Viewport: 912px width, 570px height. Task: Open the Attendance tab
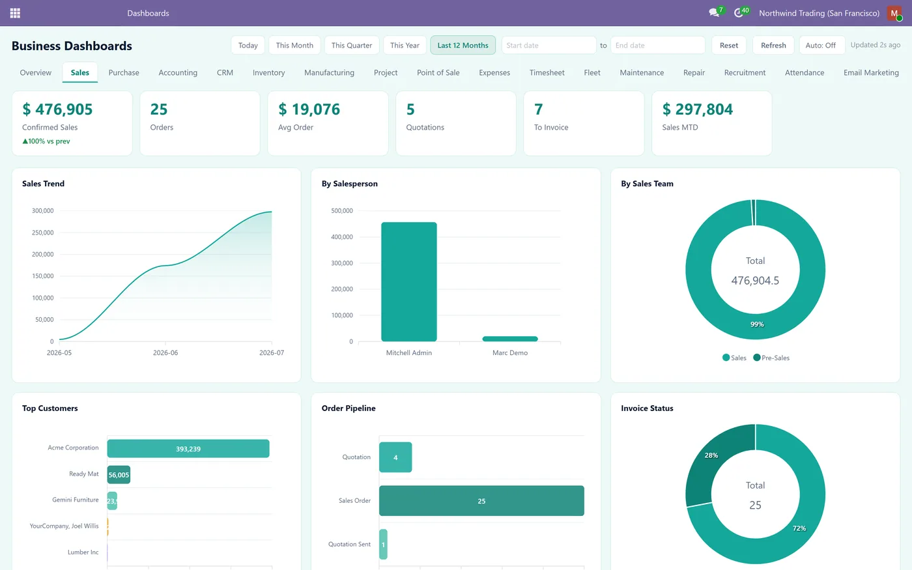tap(805, 72)
